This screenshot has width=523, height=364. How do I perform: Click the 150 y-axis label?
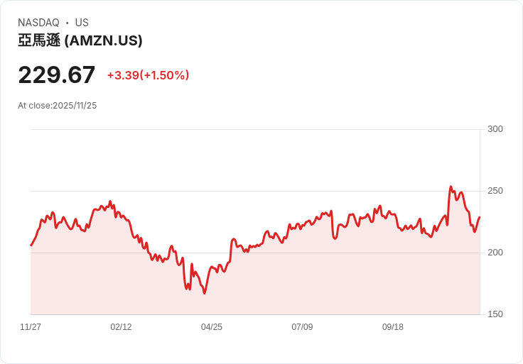click(495, 314)
